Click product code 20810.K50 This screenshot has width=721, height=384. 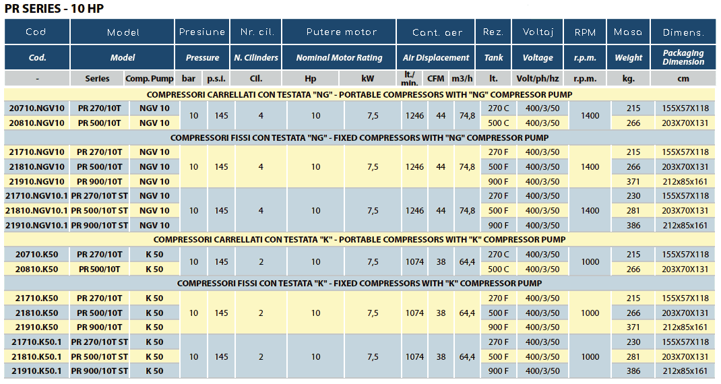coord(37,269)
